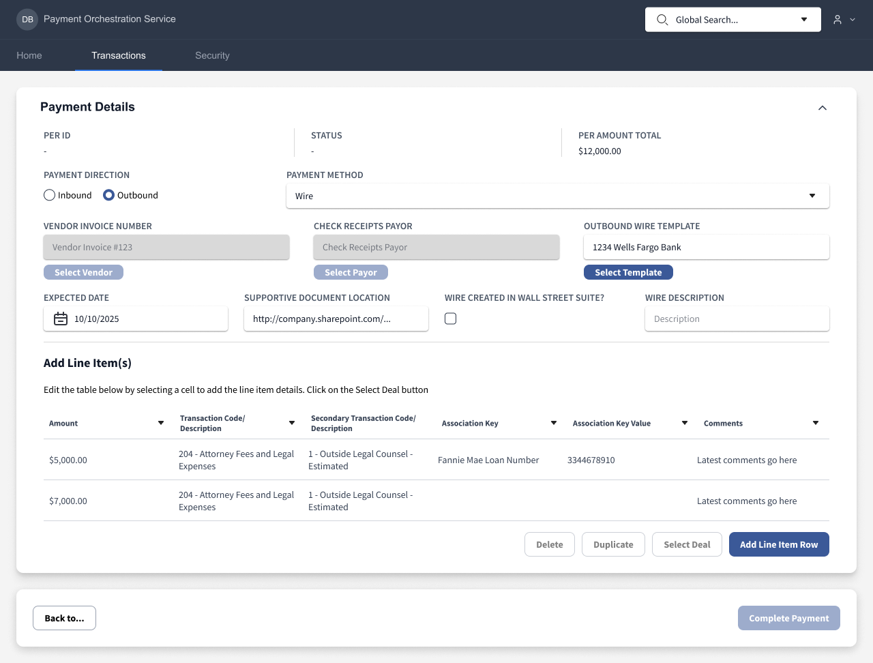Click the Add Line Item Row button
This screenshot has width=873, height=663.
(x=778, y=544)
